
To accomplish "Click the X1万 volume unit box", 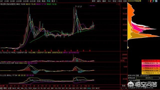I will coord(122,61).
